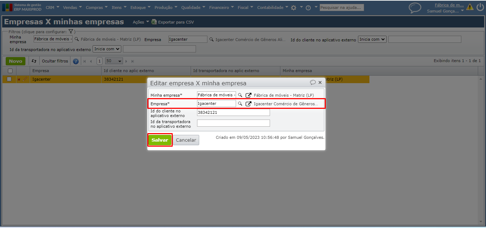
Task: Open the Fiscal menu
Action: [245, 7]
